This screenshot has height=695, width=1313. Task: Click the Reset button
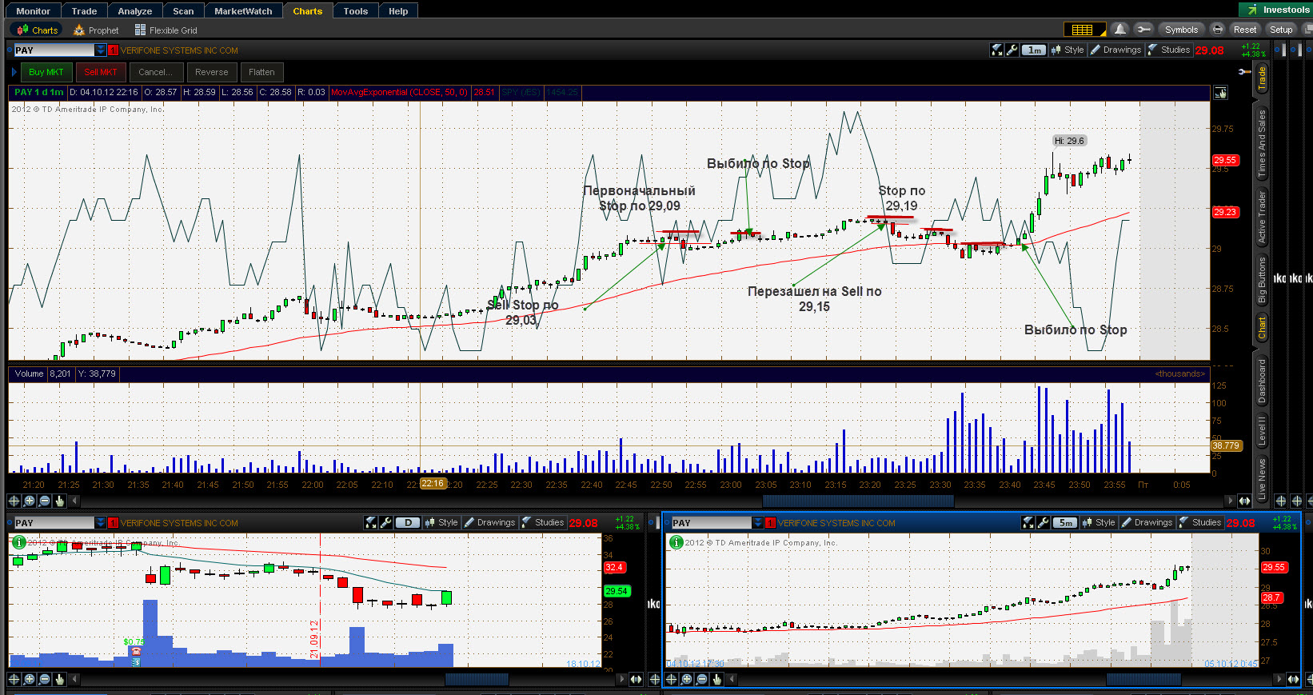[x=1245, y=30]
